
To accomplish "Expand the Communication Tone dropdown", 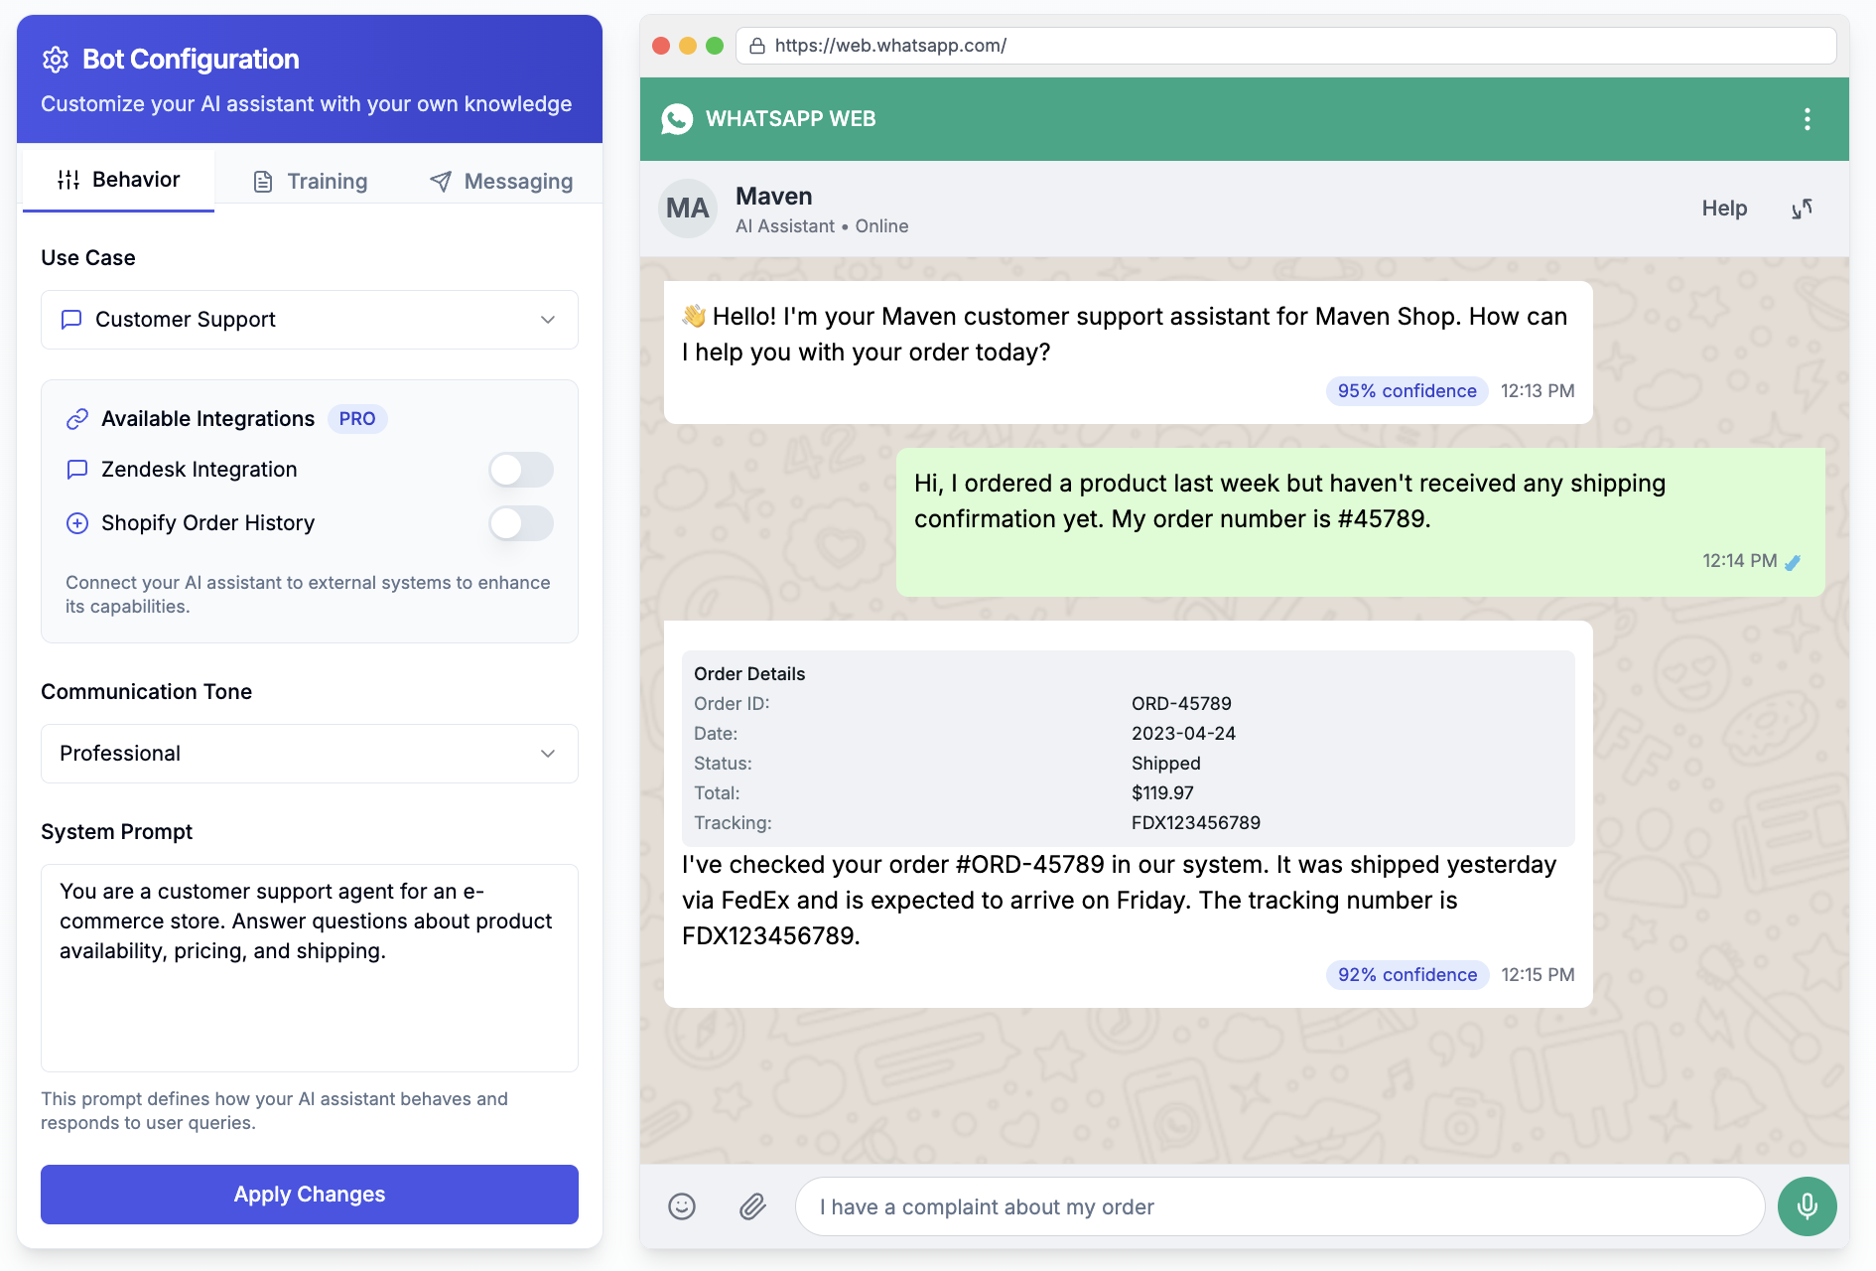I will 309,753.
